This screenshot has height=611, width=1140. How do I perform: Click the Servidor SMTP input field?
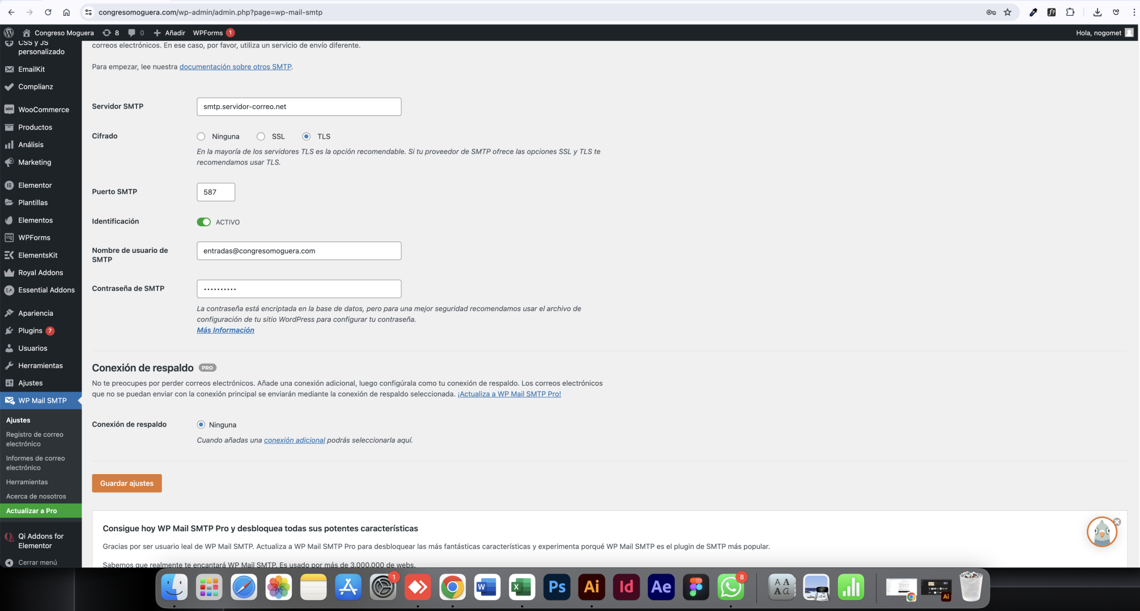(x=299, y=107)
